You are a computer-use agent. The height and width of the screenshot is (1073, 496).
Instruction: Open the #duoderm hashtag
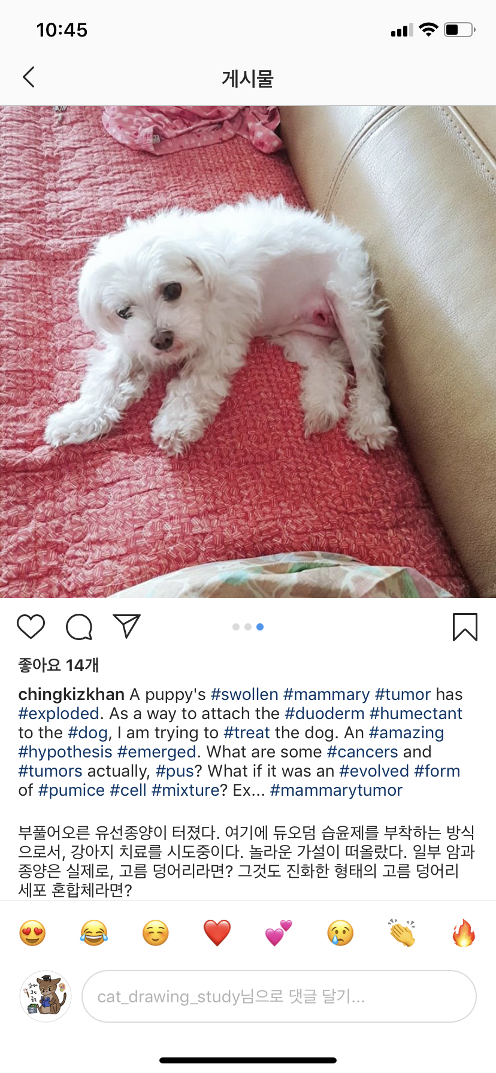point(324,714)
